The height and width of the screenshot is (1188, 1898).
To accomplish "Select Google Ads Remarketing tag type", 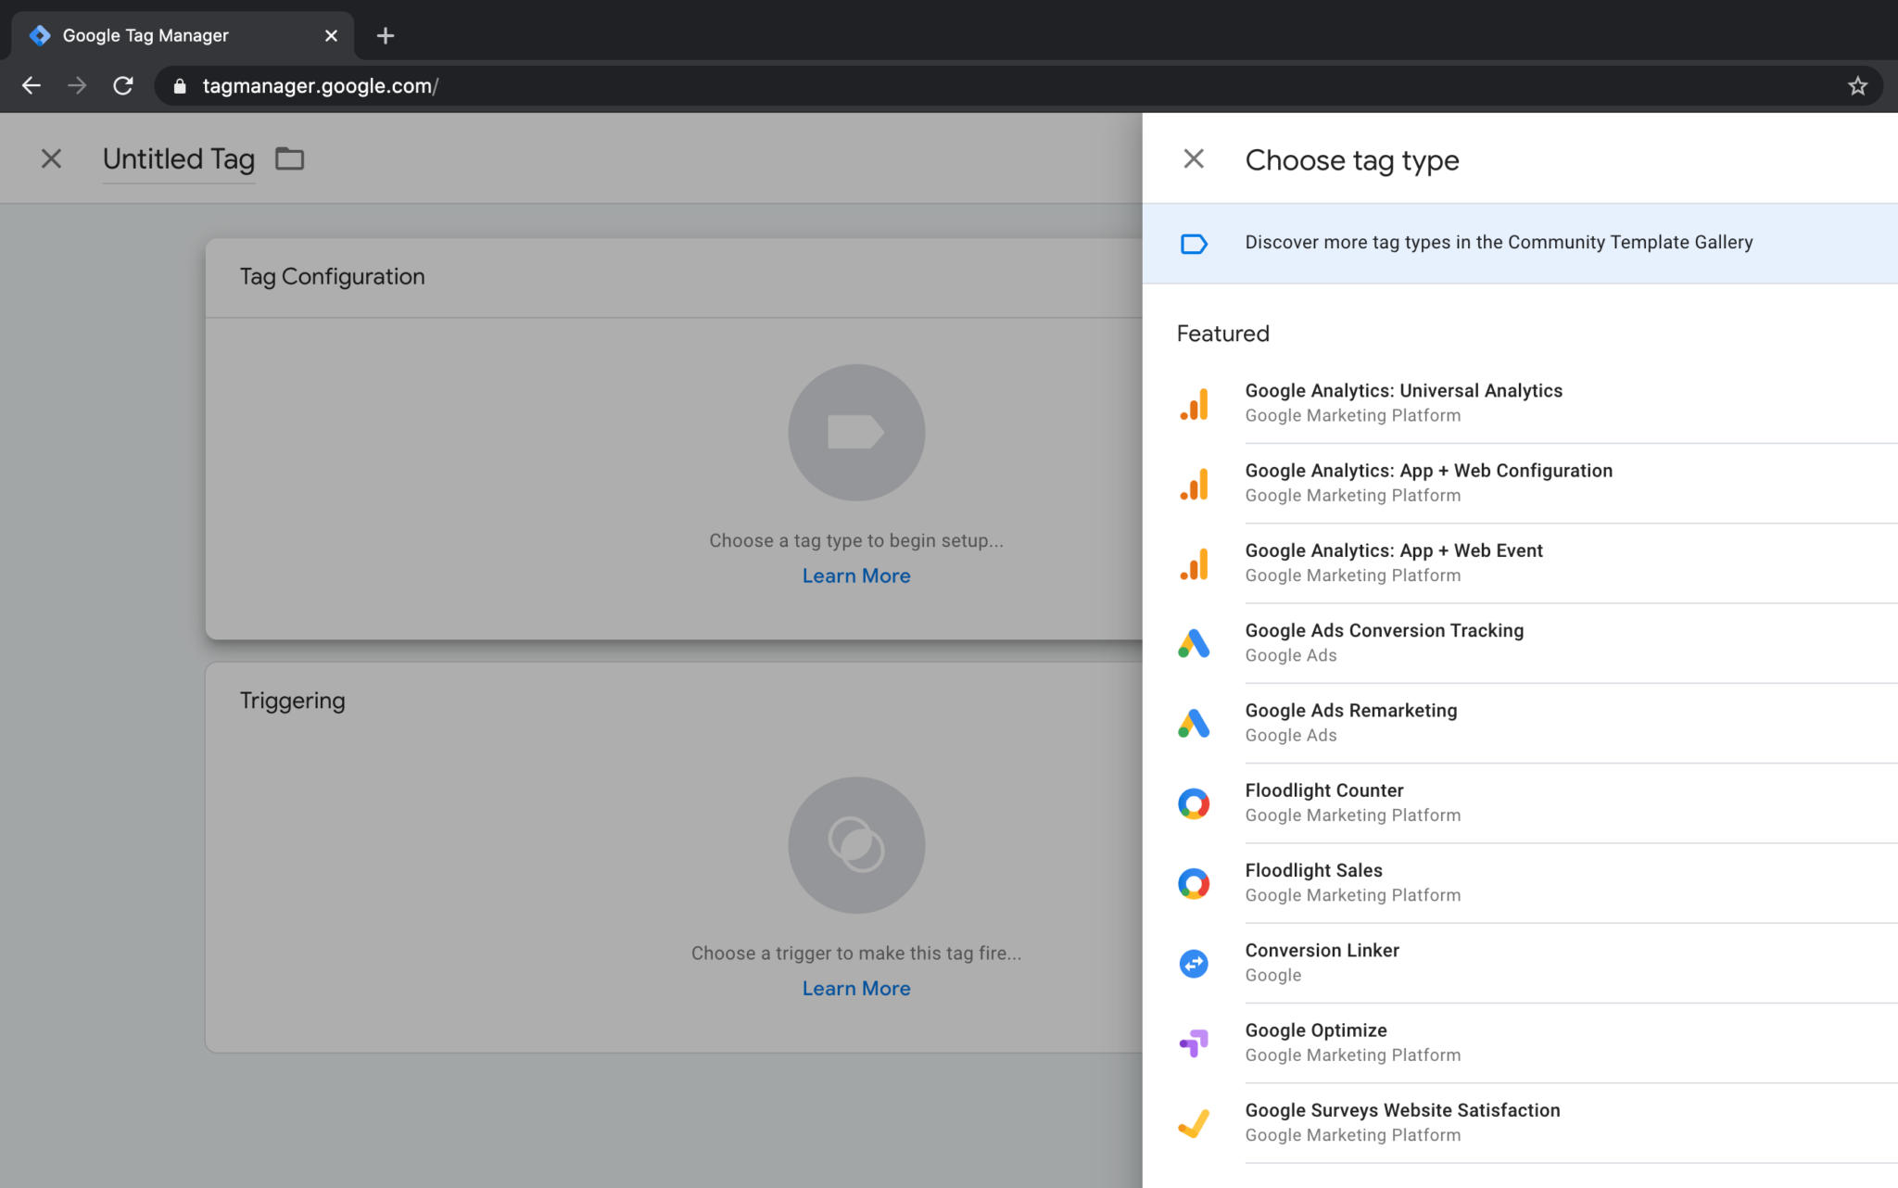I will (1350, 711).
